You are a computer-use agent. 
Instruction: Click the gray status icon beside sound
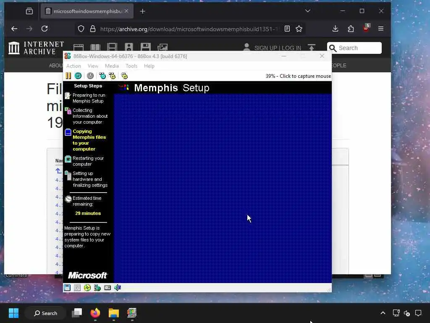pos(107,288)
